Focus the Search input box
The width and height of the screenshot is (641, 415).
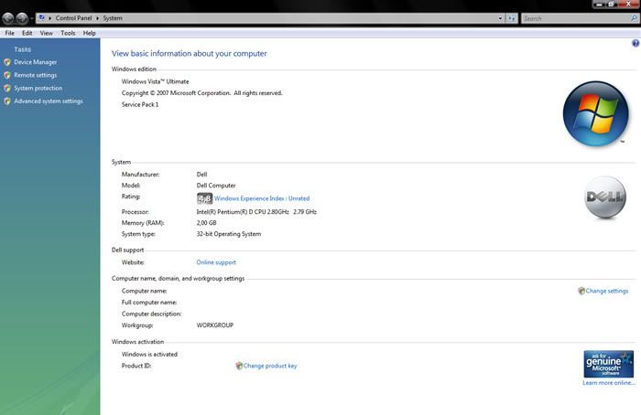coord(576,18)
